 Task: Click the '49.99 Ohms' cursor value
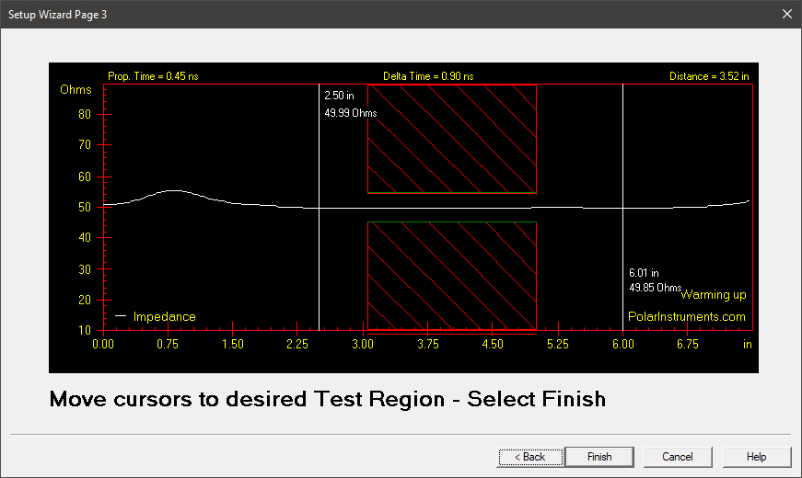[351, 113]
